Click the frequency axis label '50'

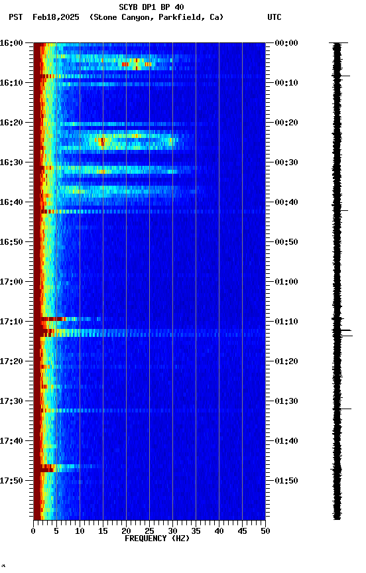tap(265, 531)
